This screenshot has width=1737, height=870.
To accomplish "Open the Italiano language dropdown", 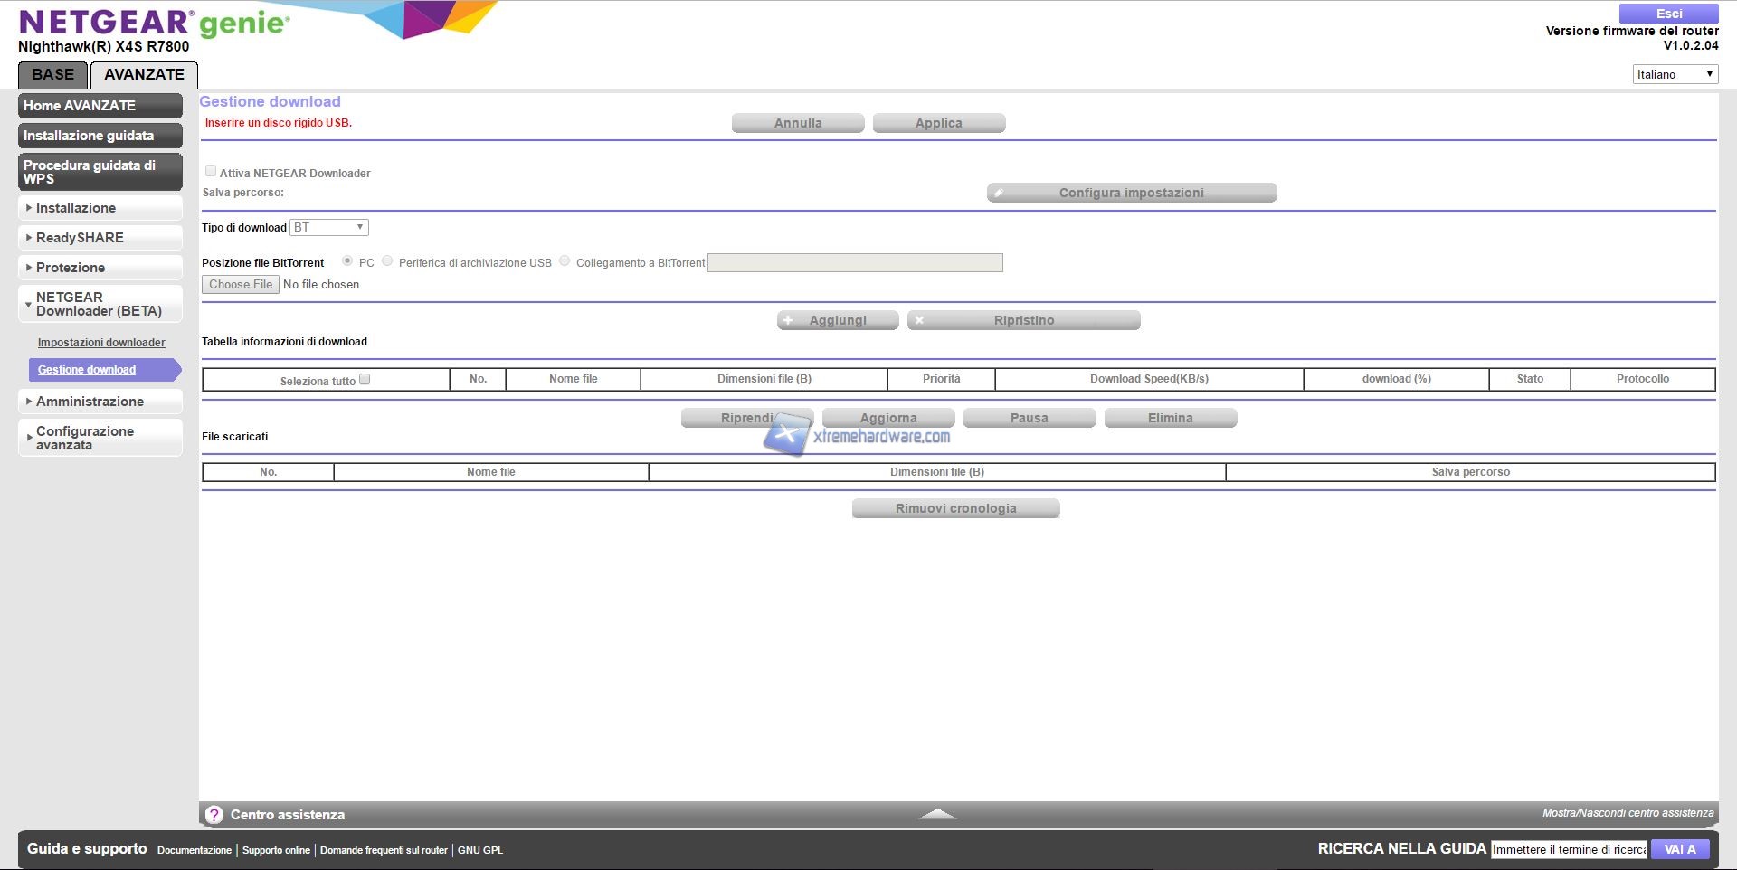I will (1675, 74).
